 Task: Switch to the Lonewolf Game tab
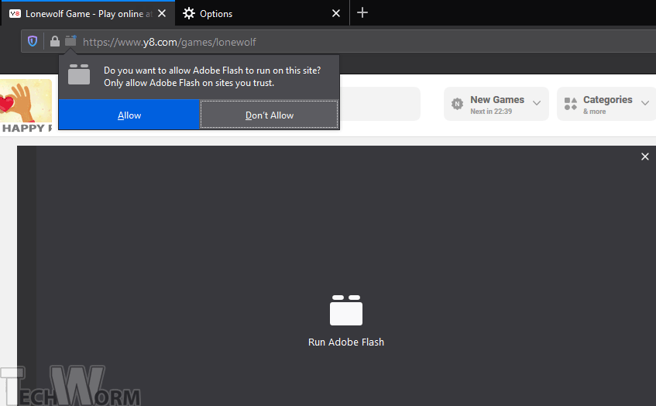click(x=88, y=13)
